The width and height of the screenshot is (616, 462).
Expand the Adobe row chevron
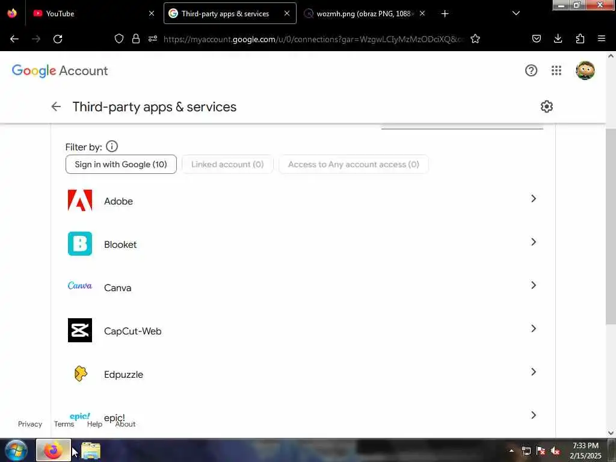(533, 199)
